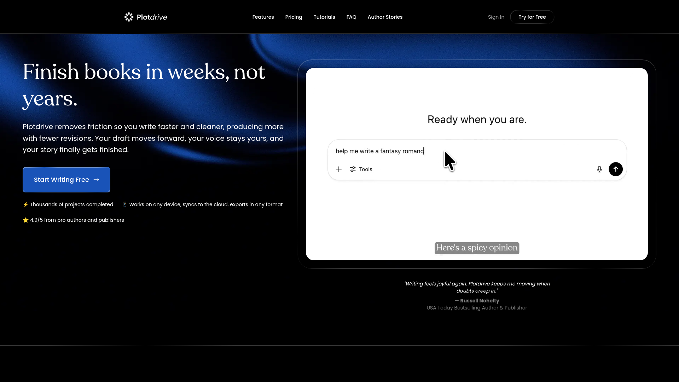Click the "Works on any device" sync text

pos(206,204)
